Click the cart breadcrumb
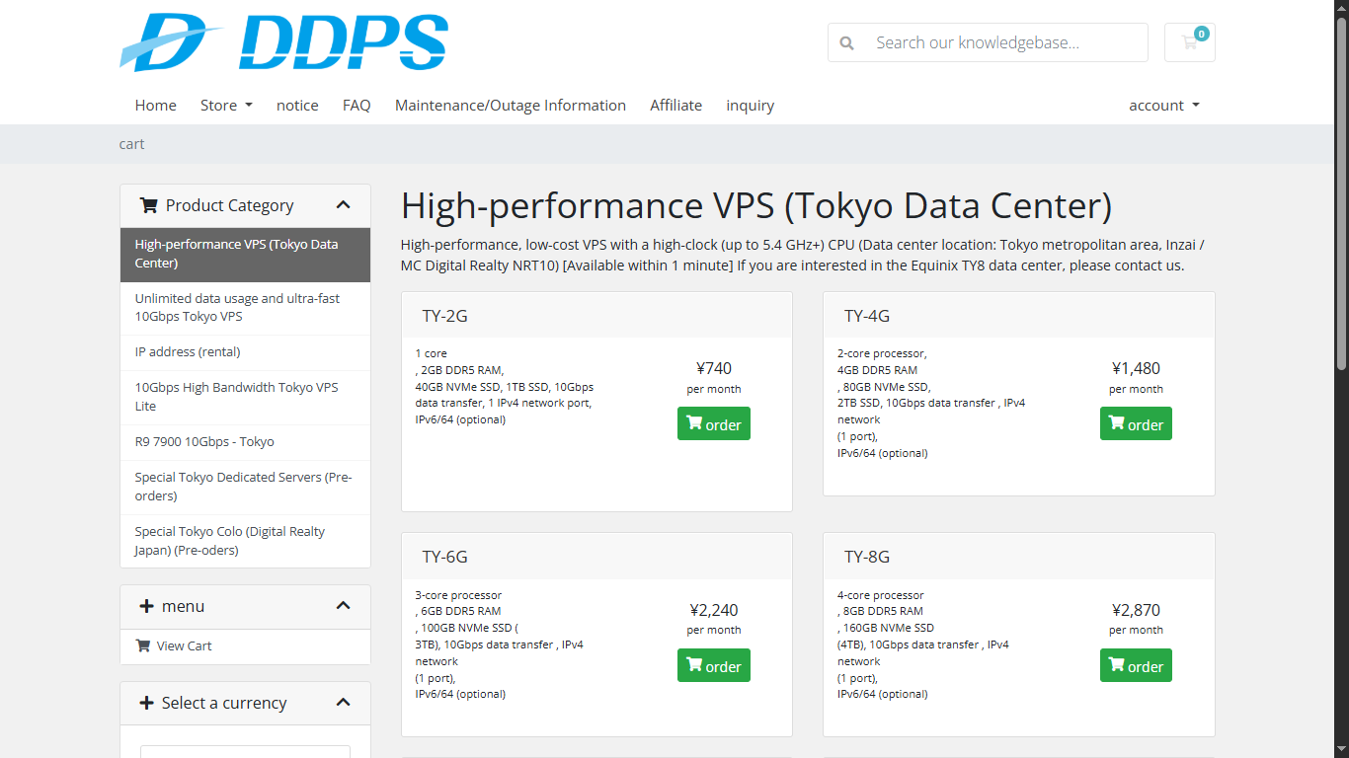The width and height of the screenshot is (1349, 758). point(132,144)
